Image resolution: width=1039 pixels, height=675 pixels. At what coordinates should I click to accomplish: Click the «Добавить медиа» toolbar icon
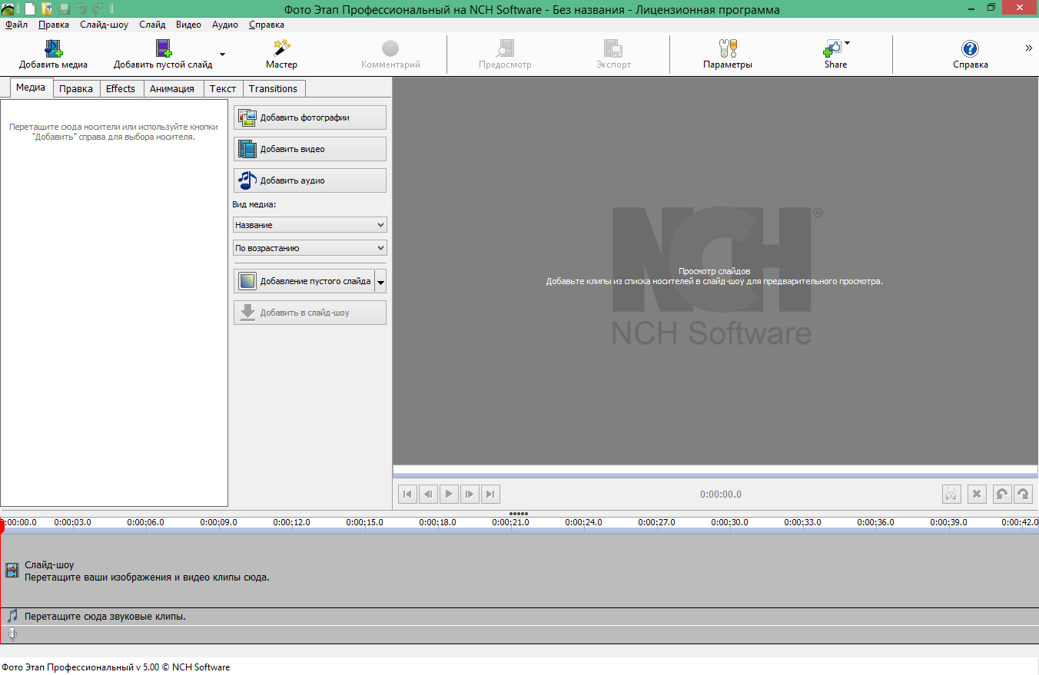pyautogui.click(x=52, y=48)
